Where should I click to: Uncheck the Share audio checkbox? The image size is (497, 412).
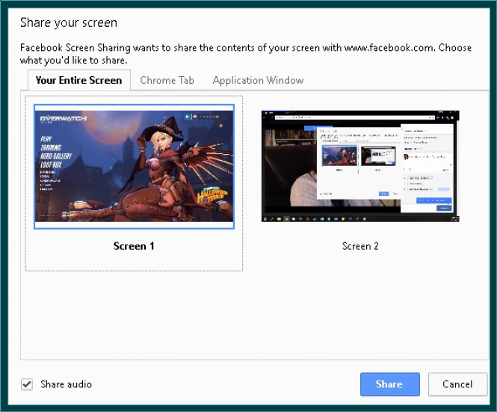click(x=27, y=384)
